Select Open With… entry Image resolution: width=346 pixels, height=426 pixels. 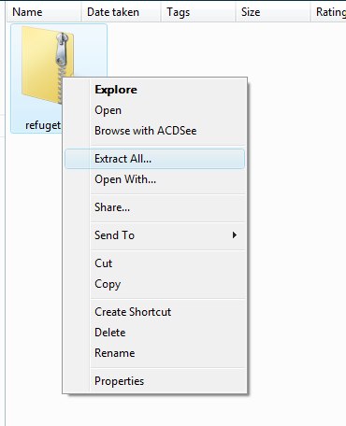[x=154, y=179]
